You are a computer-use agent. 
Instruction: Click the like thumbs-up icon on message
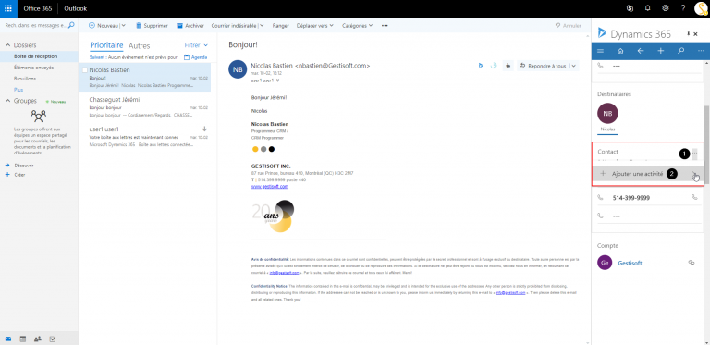(508, 66)
